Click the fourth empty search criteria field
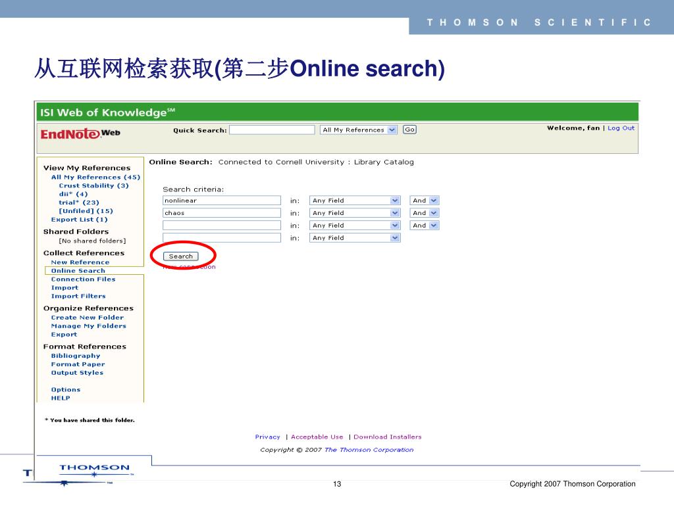 tap(222, 238)
